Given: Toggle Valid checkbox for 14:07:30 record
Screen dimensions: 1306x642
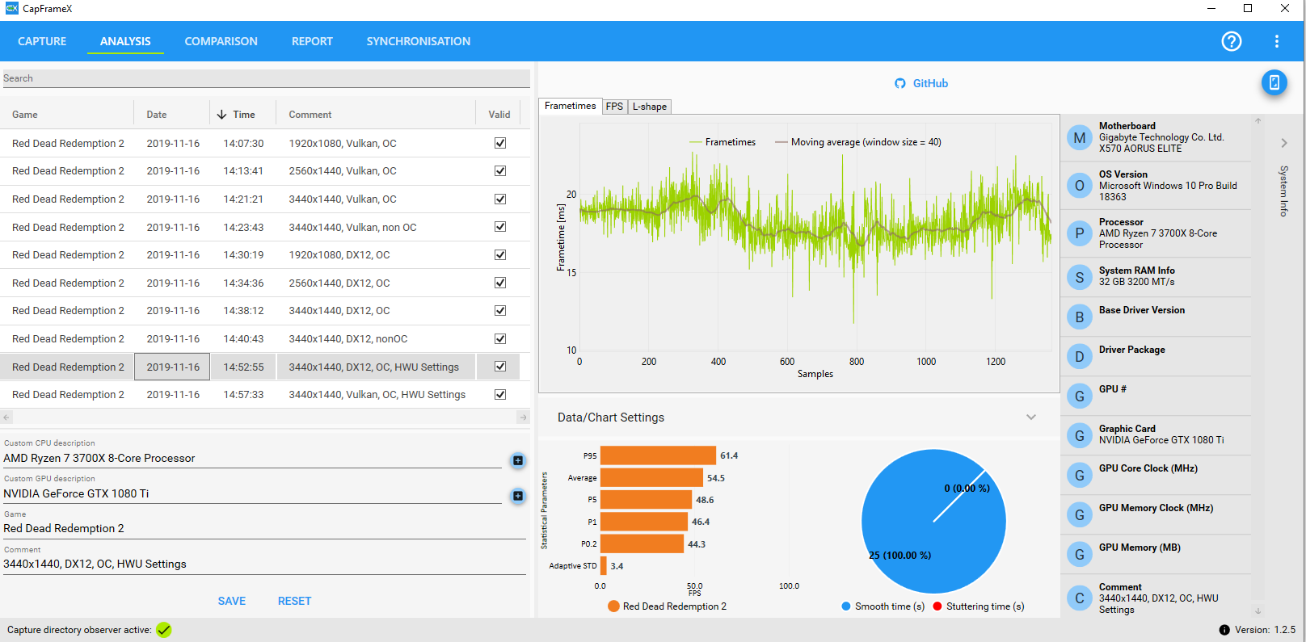Looking at the screenshot, I should pyautogui.click(x=500, y=143).
